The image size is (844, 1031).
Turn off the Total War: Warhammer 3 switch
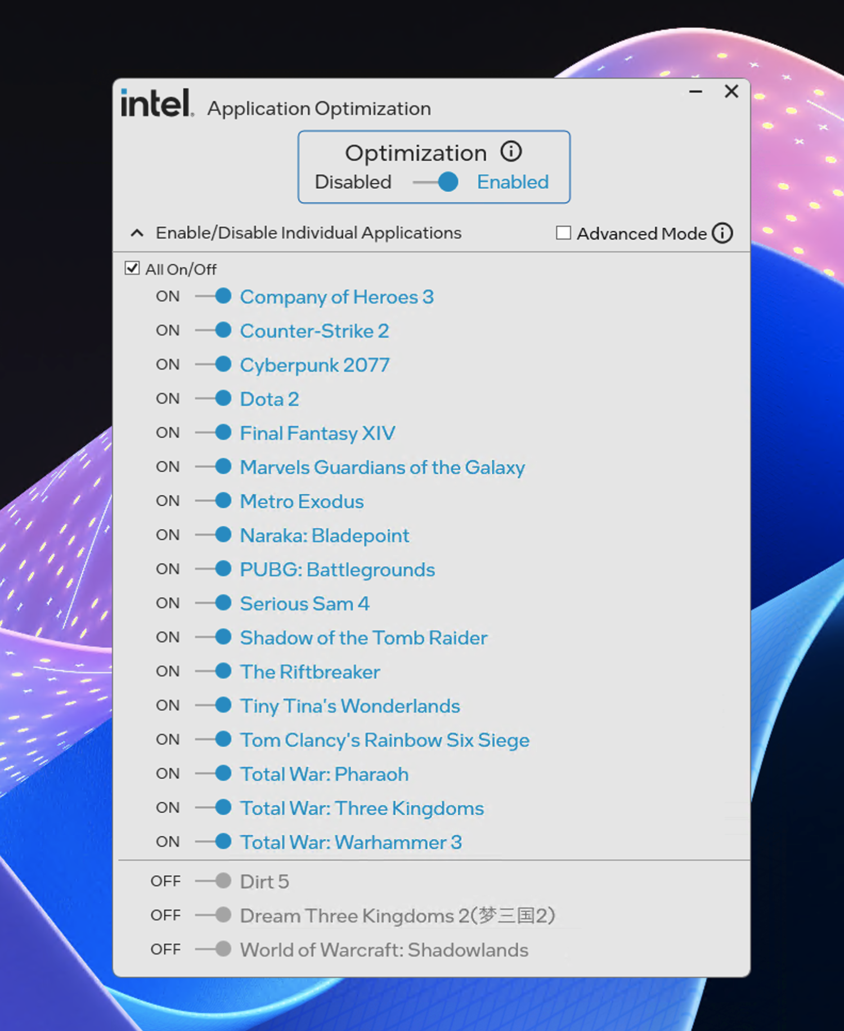(213, 841)
